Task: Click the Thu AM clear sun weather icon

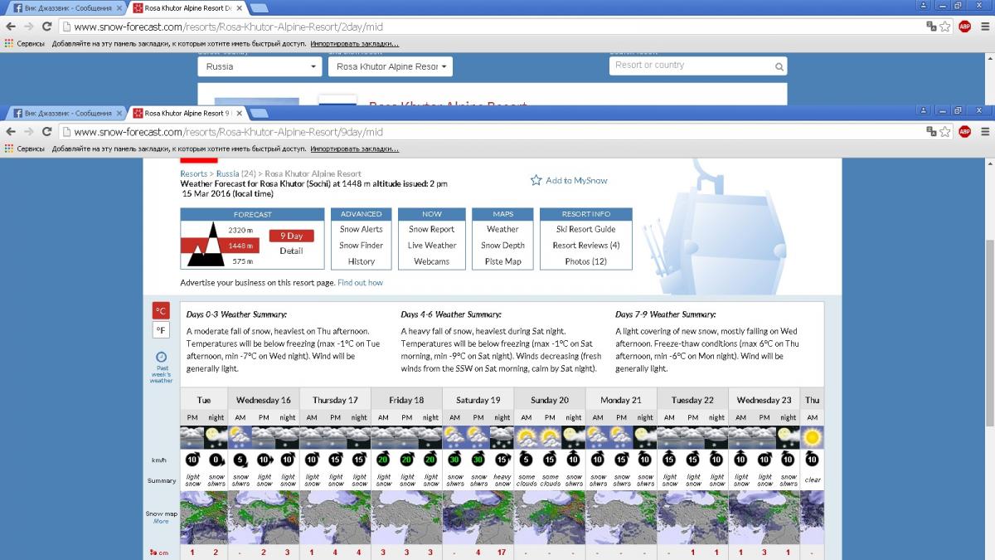Action: click(812, 437)
